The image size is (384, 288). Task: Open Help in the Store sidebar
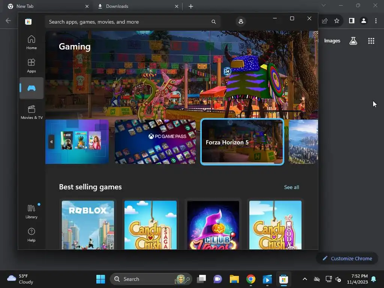pyautogui.click(x=31, y=235)
